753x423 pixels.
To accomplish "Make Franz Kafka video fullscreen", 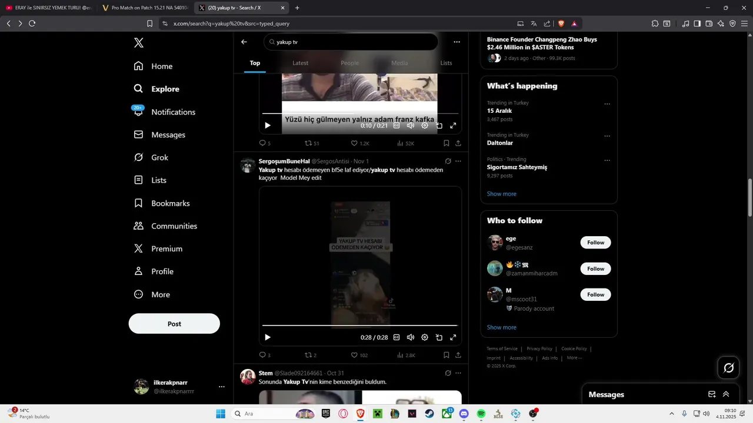I will tap(453, 126).
